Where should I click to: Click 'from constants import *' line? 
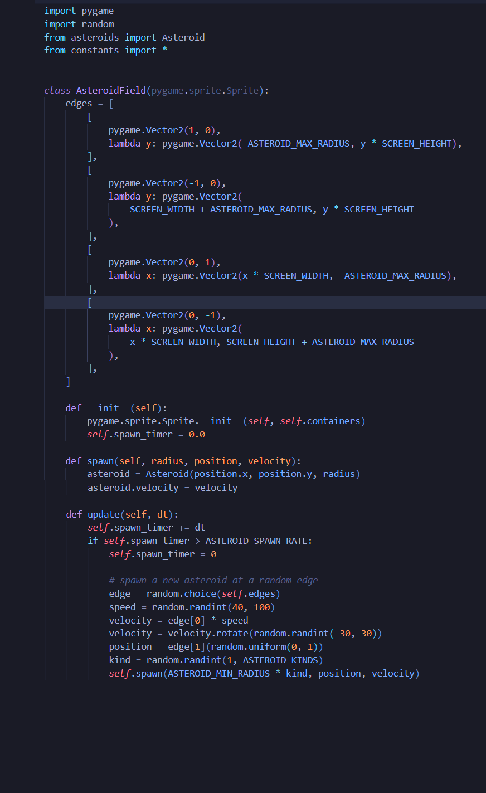pos(106,50)
